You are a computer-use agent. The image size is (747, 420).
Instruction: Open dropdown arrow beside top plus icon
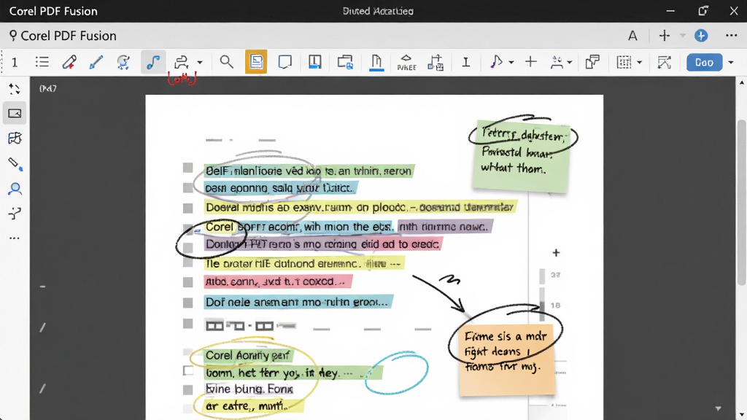[682, 36]
